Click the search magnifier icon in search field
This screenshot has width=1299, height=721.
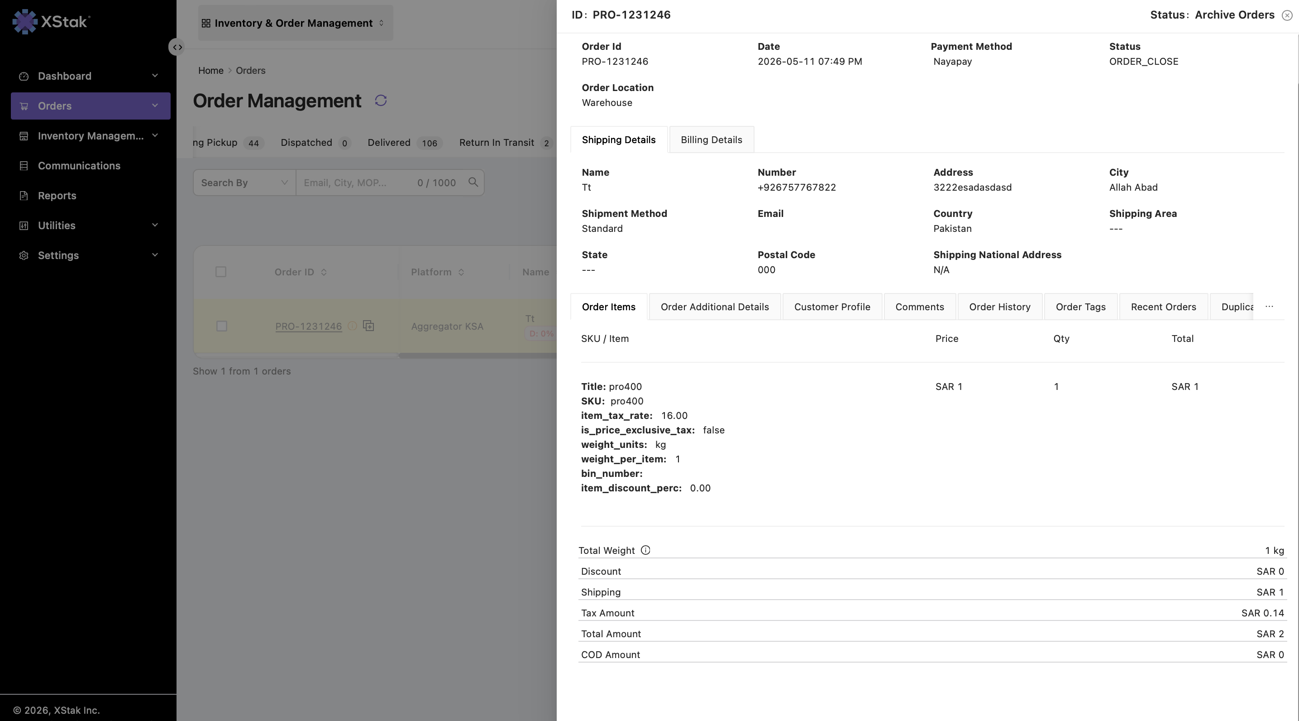tap(473, 182)
